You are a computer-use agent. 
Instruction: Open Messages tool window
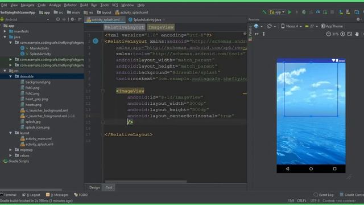[x=57, y=195]
